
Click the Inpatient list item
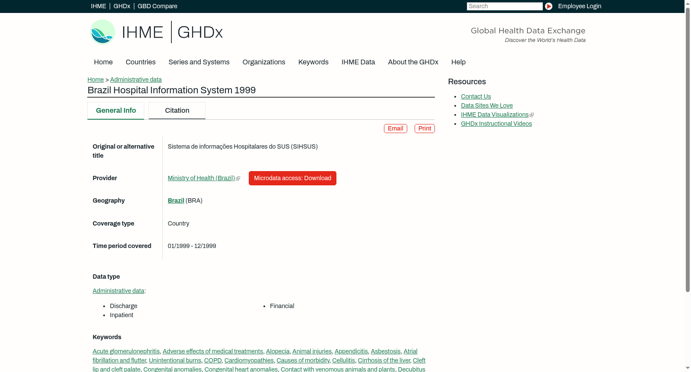(x=121, y=315)
